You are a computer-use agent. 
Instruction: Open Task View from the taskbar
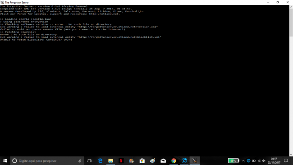click(89, 160)
